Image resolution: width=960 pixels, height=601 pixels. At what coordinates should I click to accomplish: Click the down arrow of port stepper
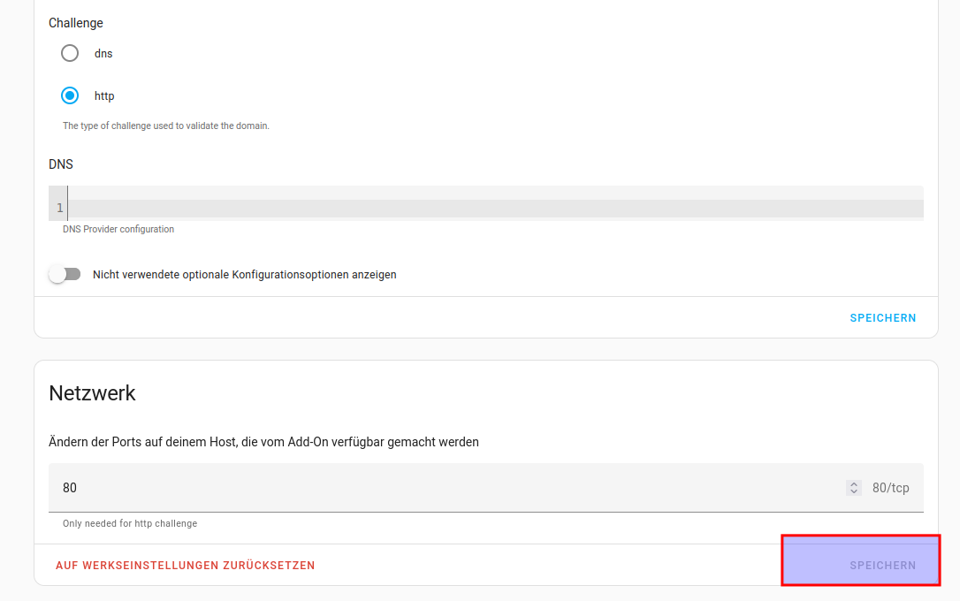[x=853, y=491]
